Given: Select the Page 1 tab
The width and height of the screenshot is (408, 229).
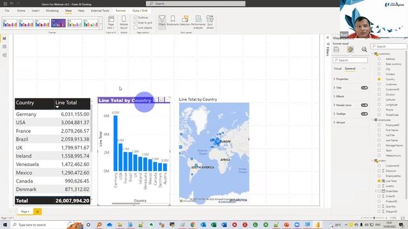Looking at the screenshot, I should [x=25, y=212].
